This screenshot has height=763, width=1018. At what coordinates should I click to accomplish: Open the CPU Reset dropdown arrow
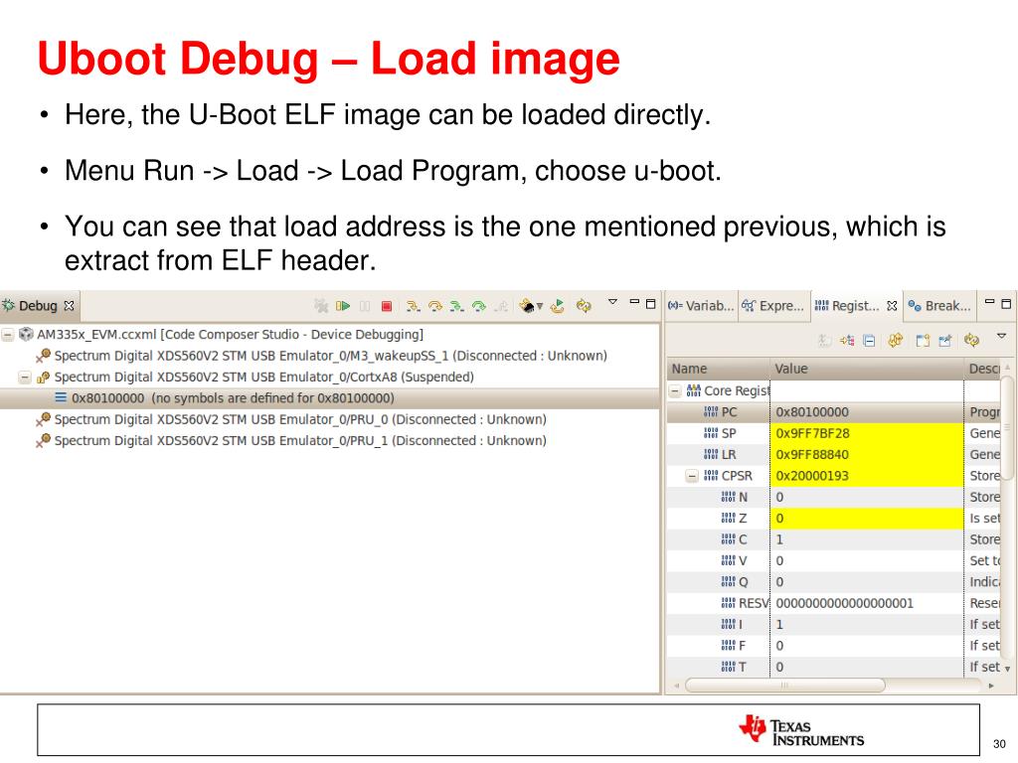[540, 306]
